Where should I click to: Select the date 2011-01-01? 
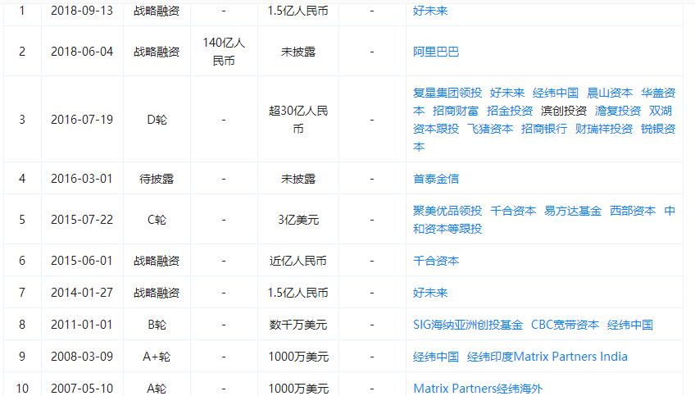(82, 325)
